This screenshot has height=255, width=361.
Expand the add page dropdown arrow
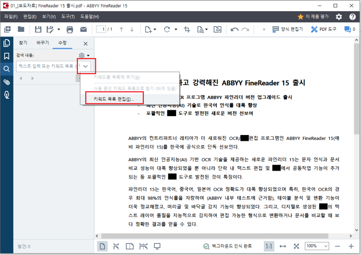(155, 29)
